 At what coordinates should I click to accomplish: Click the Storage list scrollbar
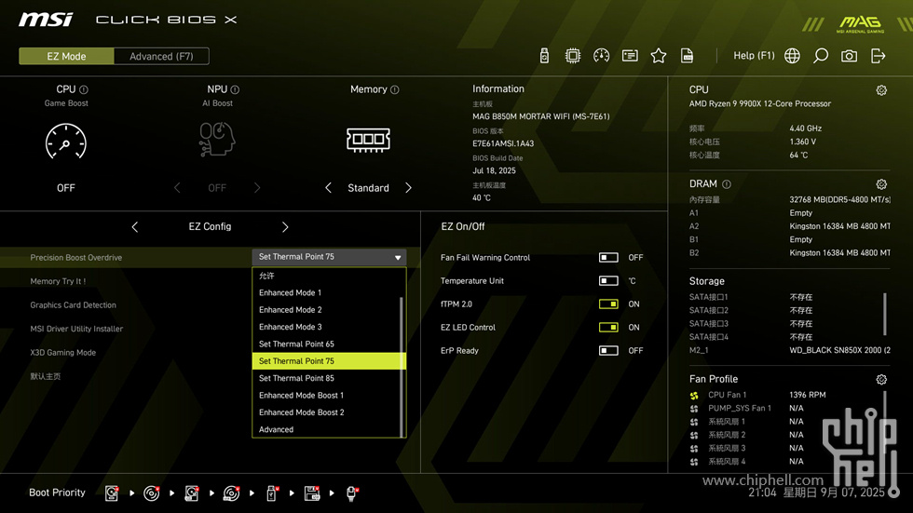pyautogui.click(x=885, y=314)
